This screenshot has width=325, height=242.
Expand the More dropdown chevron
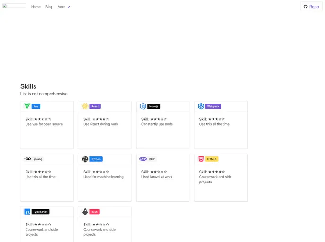pyautogui.click(x=69, y=7)
